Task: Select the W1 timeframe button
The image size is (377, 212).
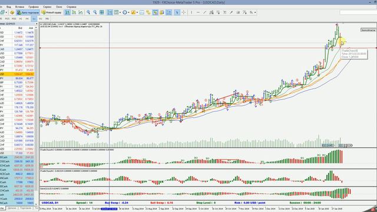Action: click(x=41, y=19)
